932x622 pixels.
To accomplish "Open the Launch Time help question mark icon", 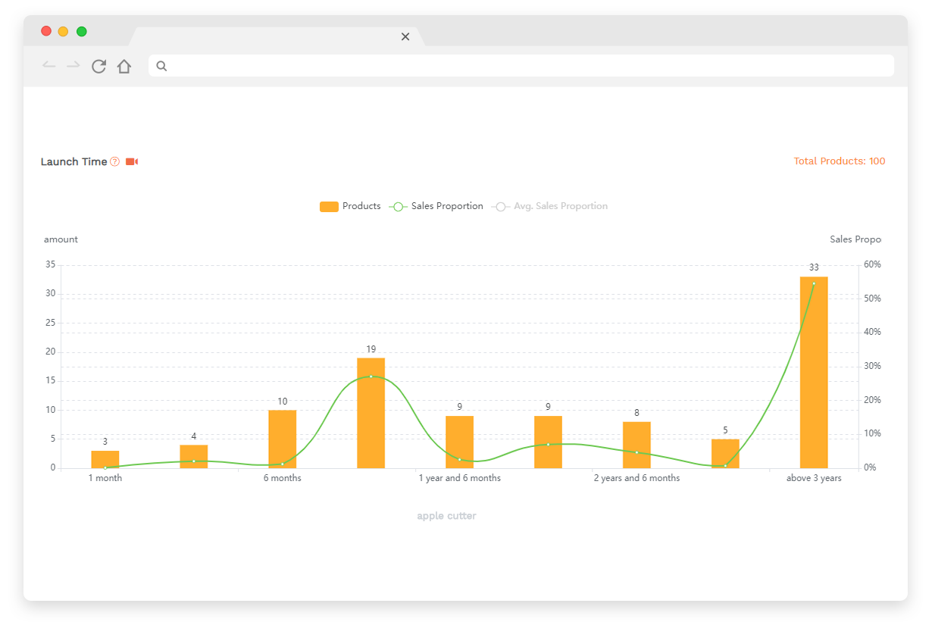I will (114, 161).
